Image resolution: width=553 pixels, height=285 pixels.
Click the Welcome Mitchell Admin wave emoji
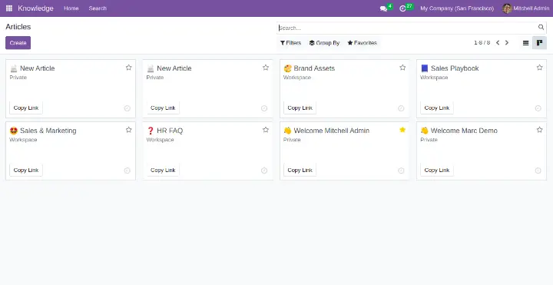click(287, 131)
